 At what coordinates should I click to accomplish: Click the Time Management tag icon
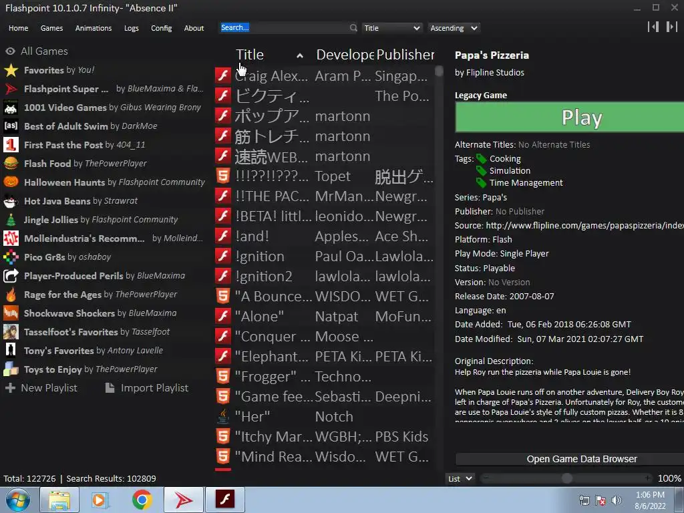[481, 182]
